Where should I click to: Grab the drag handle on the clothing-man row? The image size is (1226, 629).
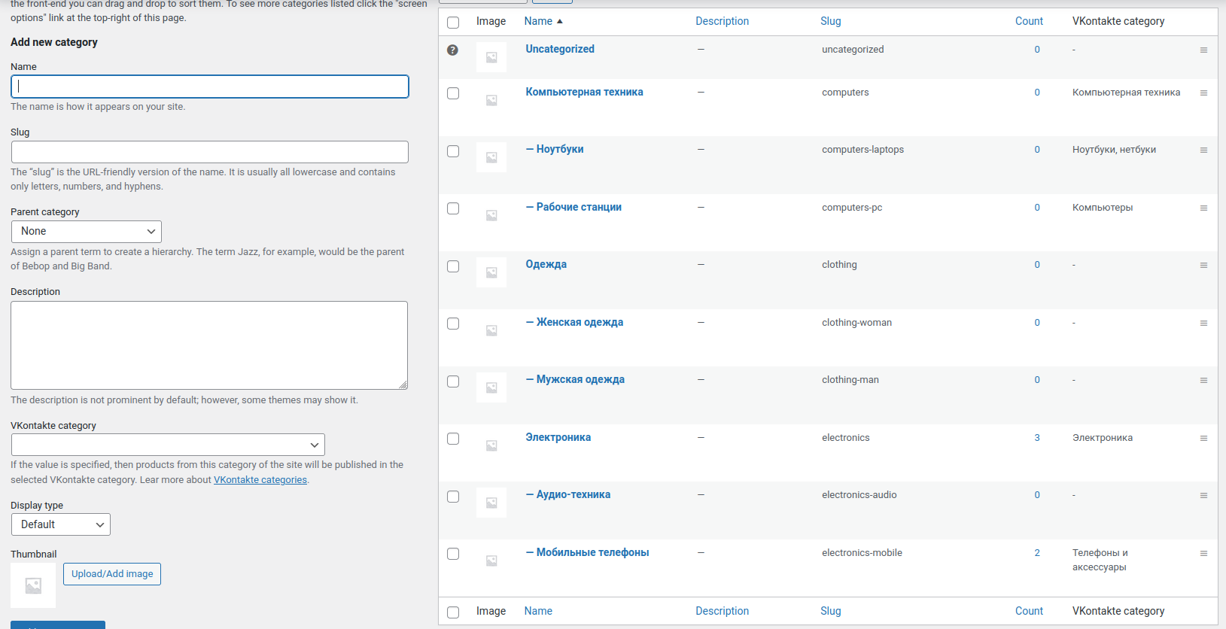click(x=1203, y=381)
